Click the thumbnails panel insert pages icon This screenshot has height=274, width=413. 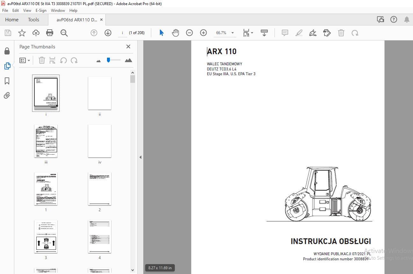tap(53, 60)
